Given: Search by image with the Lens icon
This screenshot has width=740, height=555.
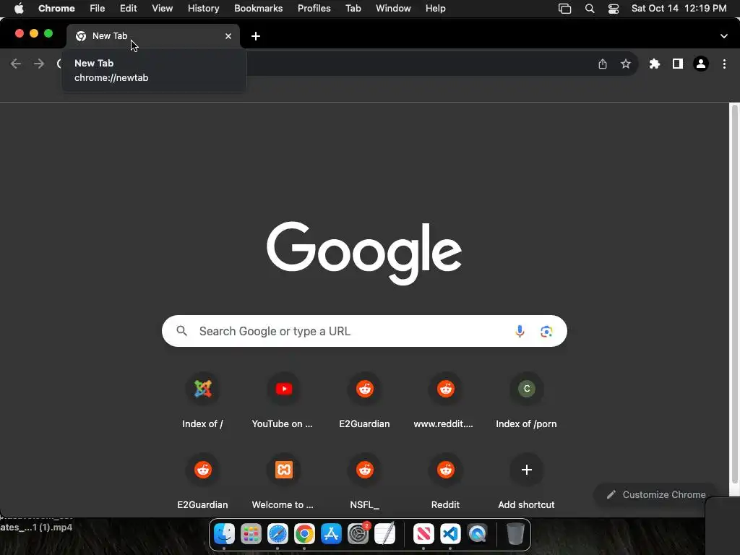Looking at the screenshot, I should click(546, 331).
